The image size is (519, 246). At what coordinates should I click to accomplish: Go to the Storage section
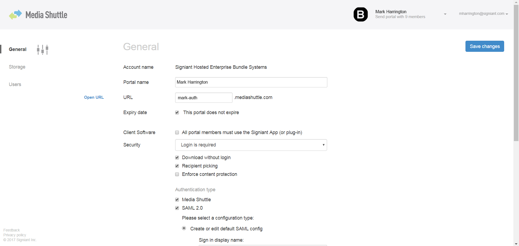click(17, 67)
